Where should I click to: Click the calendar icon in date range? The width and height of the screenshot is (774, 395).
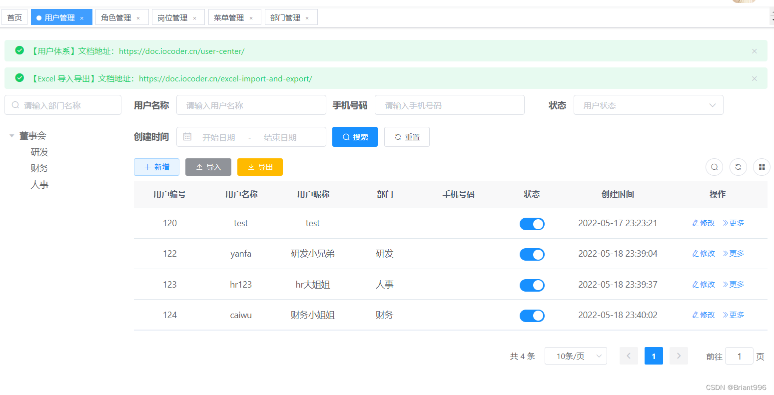(187, 136)
